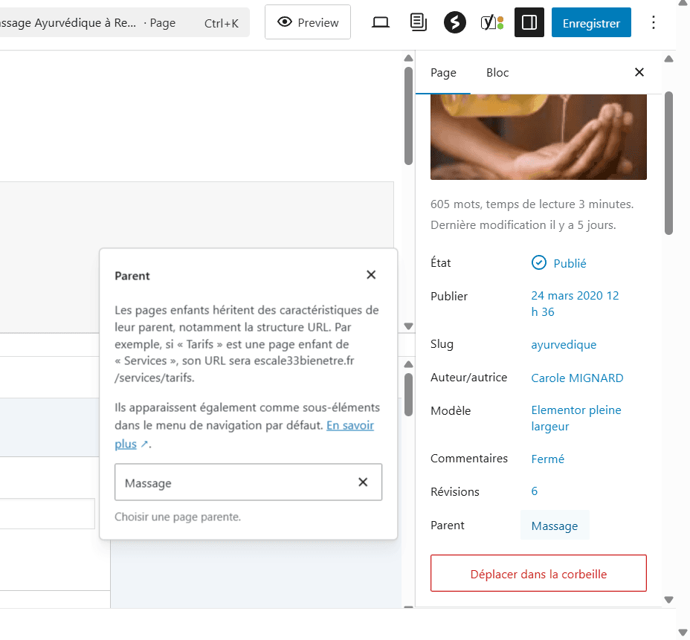Screen dimensions: 690x640
Task: Click the lower panel scroll up arrow
Action: coord(408,364)
